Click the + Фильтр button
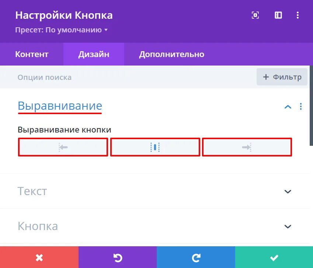The height and width of the screenshot is (268, 313). click(282, 77)
